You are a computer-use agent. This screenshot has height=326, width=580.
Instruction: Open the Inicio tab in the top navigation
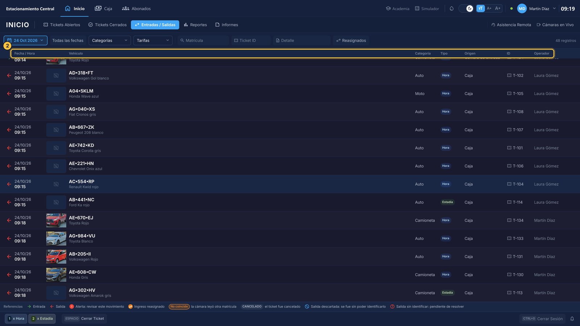pos(75,8)
